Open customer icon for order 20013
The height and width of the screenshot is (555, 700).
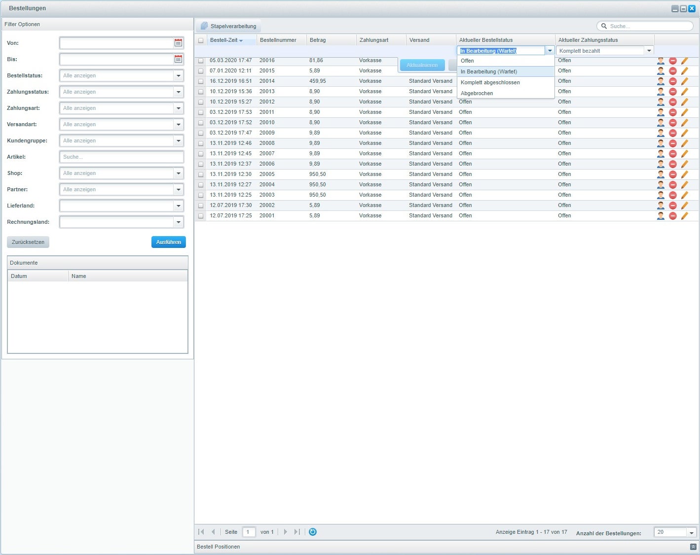661,92
